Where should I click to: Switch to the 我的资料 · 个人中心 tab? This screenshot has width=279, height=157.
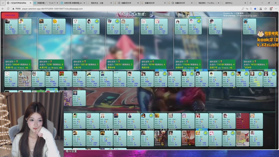point(207,3)
